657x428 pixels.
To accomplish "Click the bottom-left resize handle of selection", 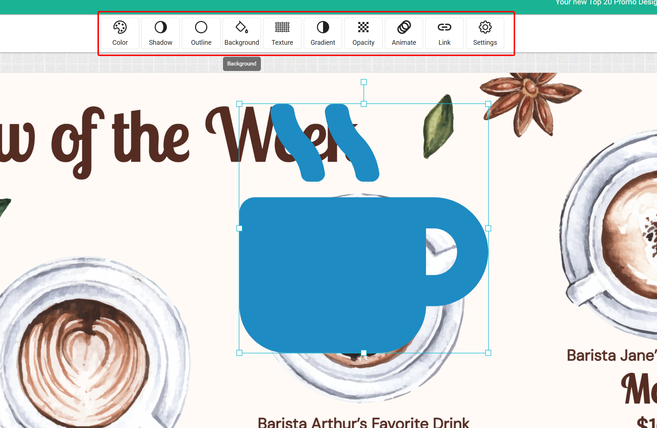I will pyautogui.click(x=239, y=353).
